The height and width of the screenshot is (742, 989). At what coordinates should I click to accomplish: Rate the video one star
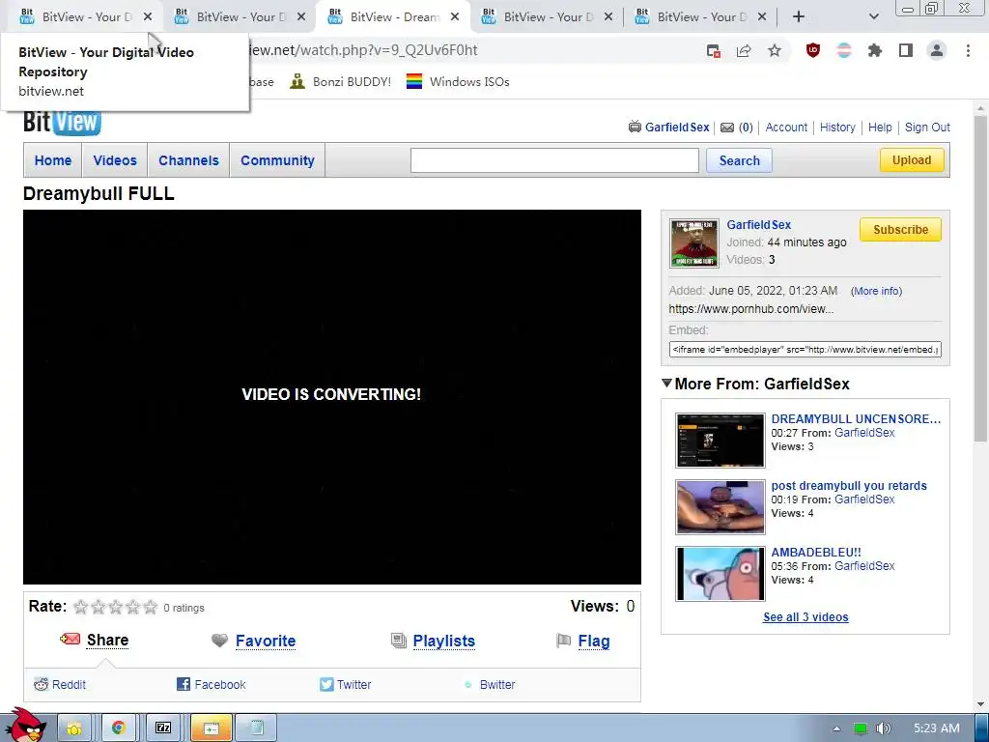coord(80,607)
